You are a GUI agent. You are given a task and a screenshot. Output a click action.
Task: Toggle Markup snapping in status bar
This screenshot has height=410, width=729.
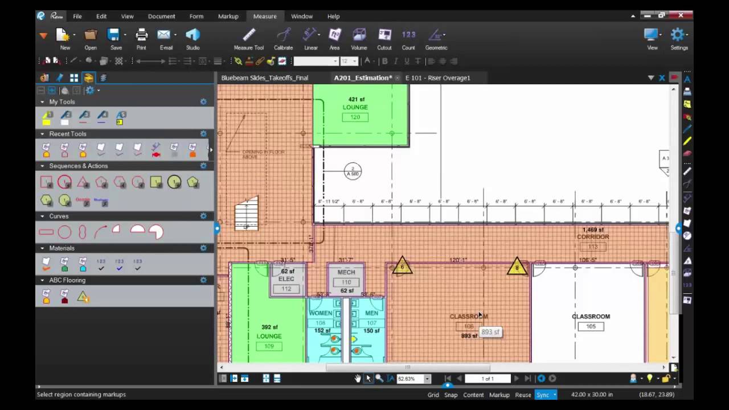pos(499,395)
